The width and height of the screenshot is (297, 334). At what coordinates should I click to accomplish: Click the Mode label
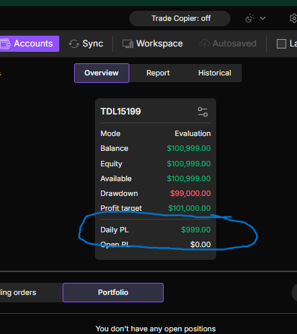pyautogui.click(x=110, y=133)
